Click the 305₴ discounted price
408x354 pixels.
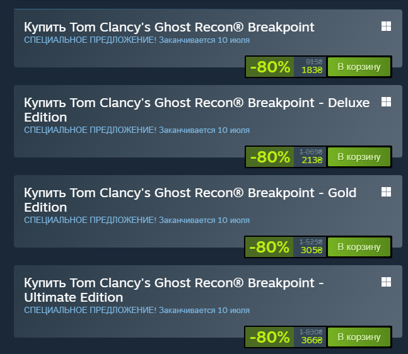(312, 250)
